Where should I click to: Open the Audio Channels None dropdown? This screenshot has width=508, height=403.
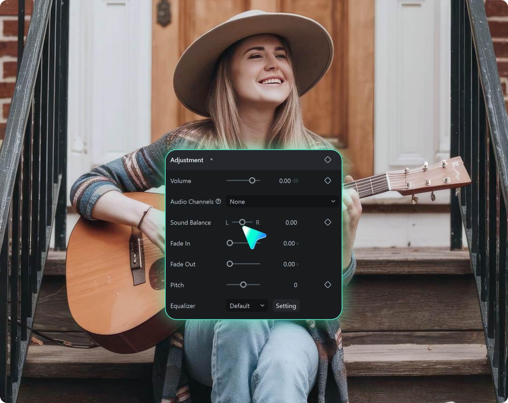282,201
